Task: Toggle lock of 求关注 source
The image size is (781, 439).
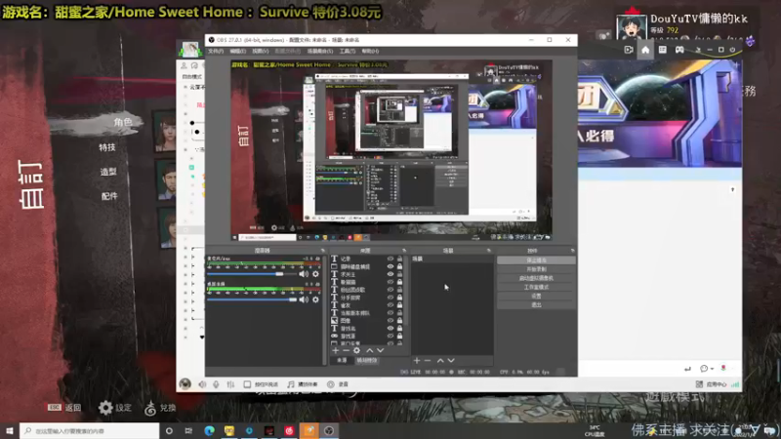Action: click(399, 274)
